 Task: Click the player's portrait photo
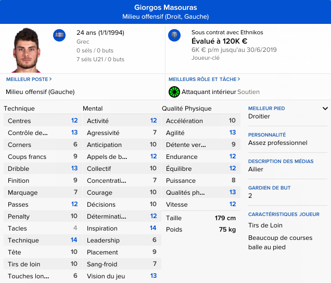point(26,51)
